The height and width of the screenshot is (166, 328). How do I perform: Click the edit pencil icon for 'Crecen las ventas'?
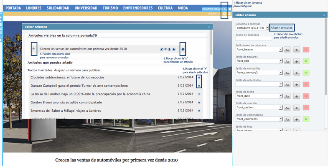[161, 50]
